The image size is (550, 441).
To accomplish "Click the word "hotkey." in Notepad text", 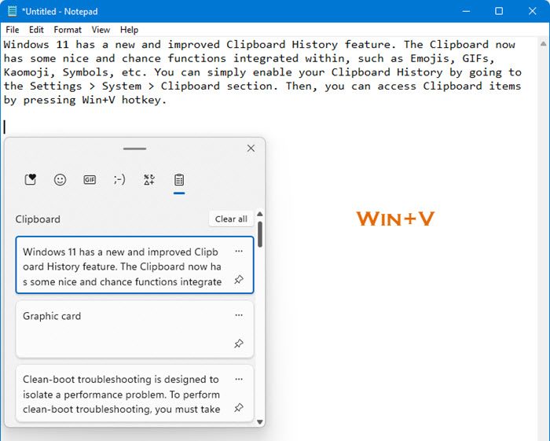I will point(144,100).
